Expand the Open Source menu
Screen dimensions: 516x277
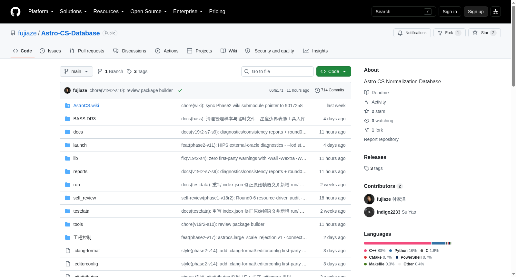point(149,12)
